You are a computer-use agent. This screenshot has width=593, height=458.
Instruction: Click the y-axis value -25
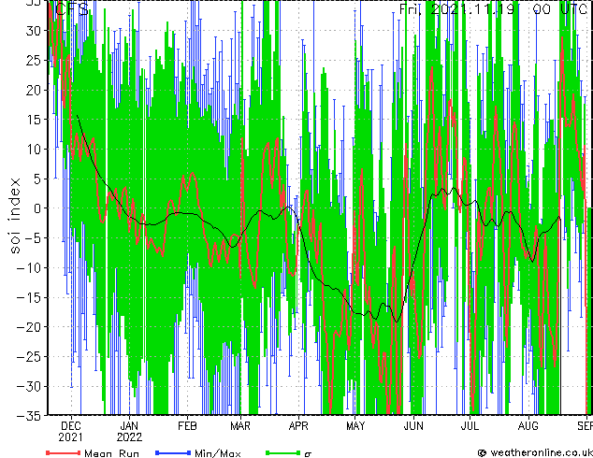click(x=30, y=357)
